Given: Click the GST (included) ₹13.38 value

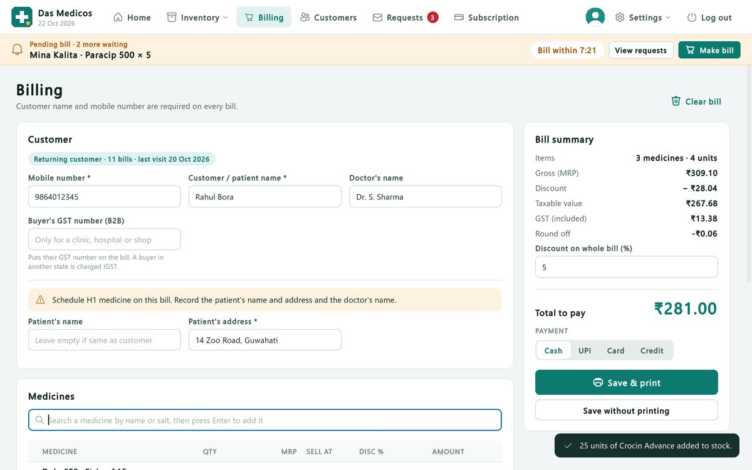Looking at the screenshot, I should coord(704,218).
